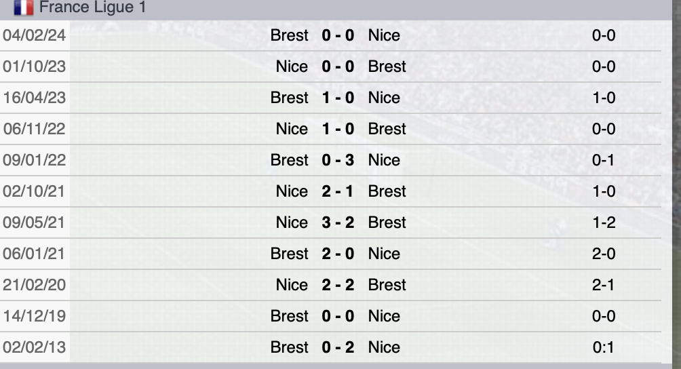The height and width of the screenshot is (369, 681).
Task: Click the 2-1 halftime score on 21/02/20
Action: 604,285
